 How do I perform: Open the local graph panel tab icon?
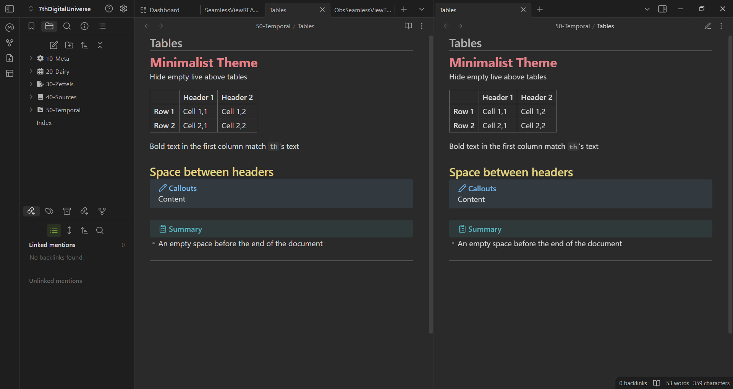pos(102,211)
